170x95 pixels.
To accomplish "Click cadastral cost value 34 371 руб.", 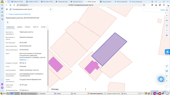I will [23, 85].
